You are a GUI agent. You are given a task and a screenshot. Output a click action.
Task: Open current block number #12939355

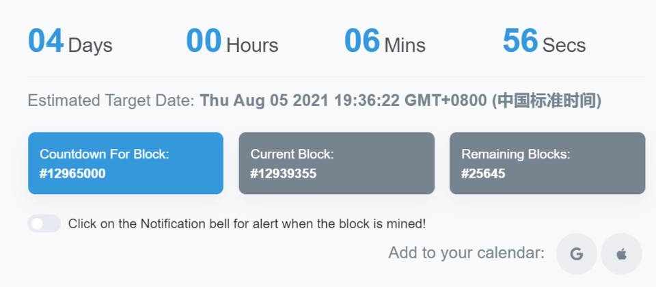(283, 174)
